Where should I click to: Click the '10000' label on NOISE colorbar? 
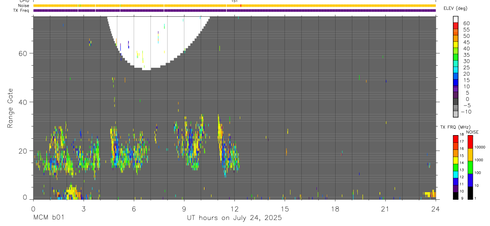tap(480, 147)
